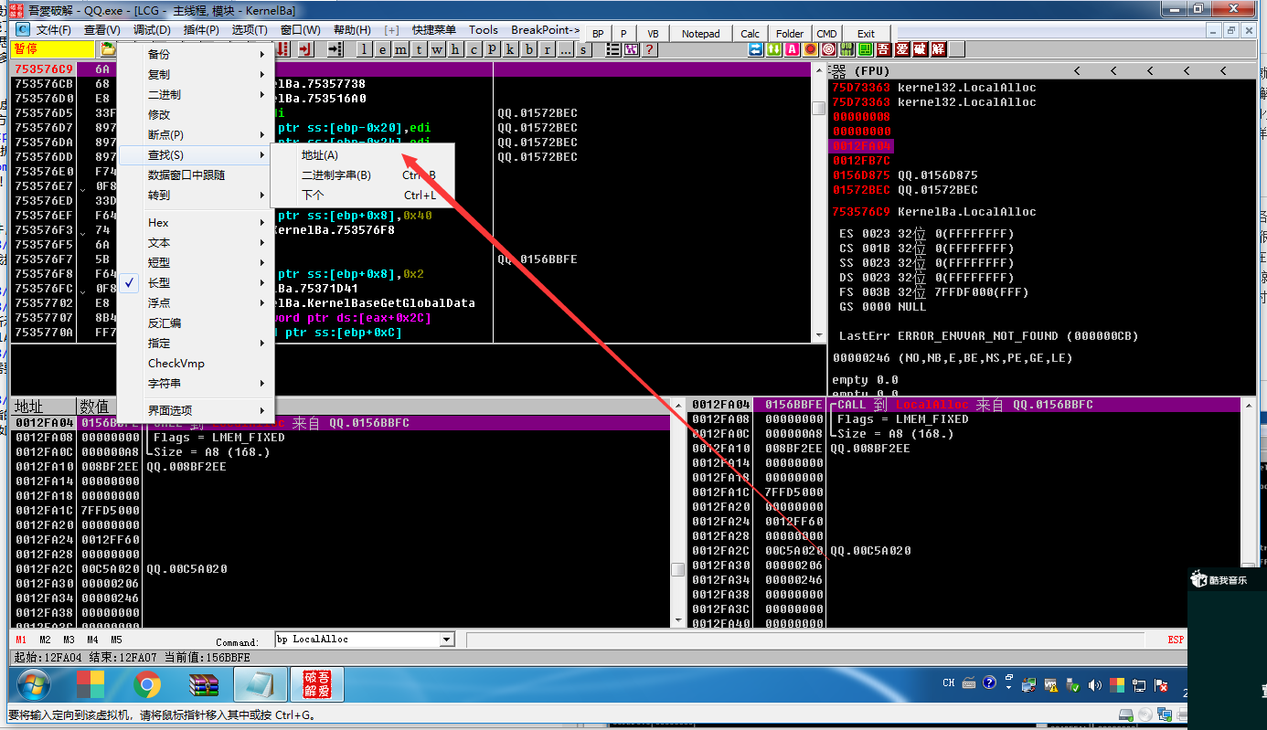This screenshot has height=730, width=1267.
Task: Click the blue refresh arrows plugin icon
Action: click(x=756, y=49)
